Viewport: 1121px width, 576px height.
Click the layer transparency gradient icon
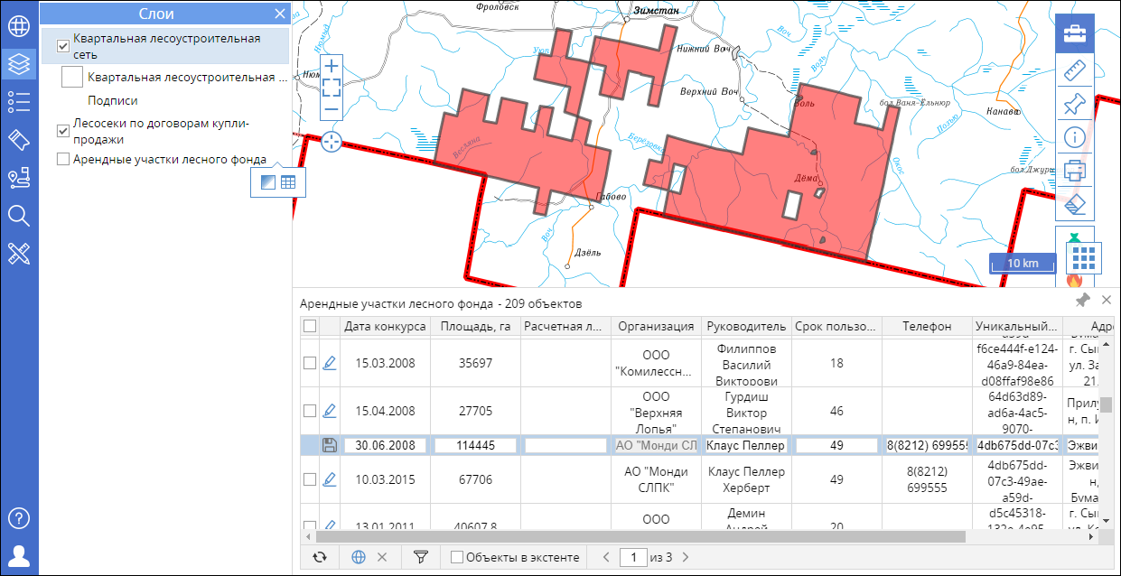[x=267, y=182]
